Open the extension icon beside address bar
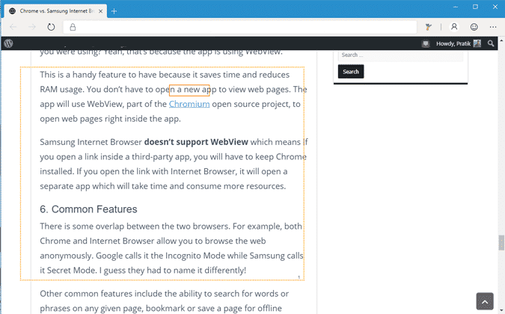Screen dimensions: 505x314 429,27
